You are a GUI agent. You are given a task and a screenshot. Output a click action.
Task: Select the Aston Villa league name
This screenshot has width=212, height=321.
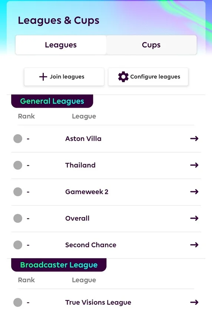click(x=83, y=139)
